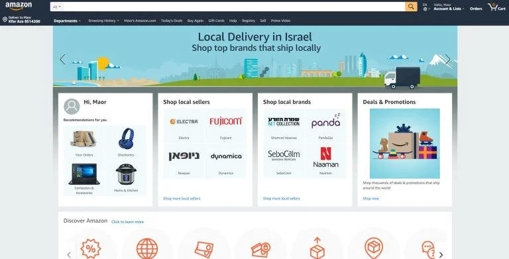Expand the Departments menu

click(x=67, y=21)
